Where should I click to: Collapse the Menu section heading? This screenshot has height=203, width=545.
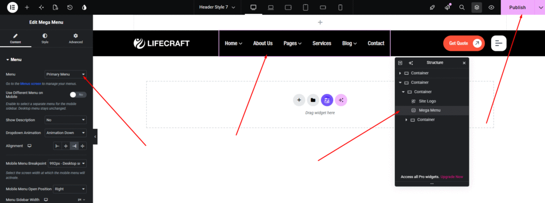[14, 59]
